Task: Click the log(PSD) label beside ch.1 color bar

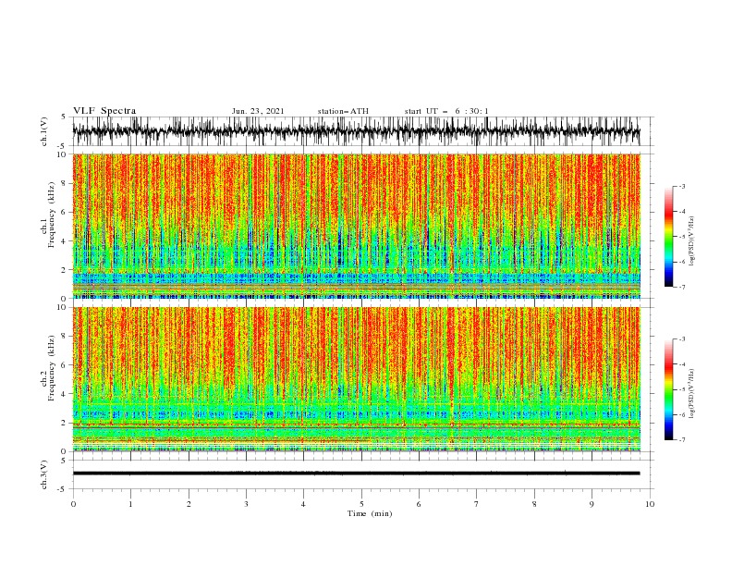Action: pyautogui.click(x=691, y=241)
